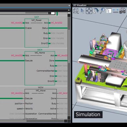This screenshot has width=127, height=127.
Task: Select the MCM instance name label
Action: click(x=40, y=87)
